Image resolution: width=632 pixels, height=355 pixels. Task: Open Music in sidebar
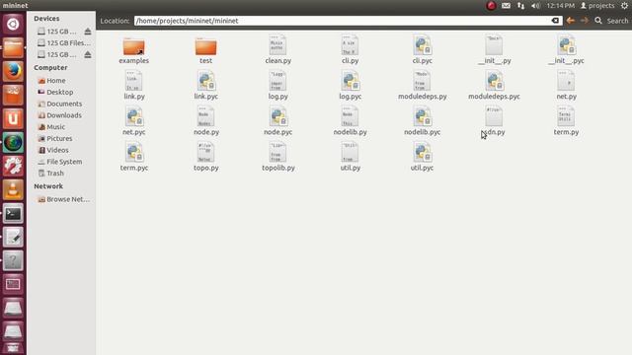[x=51, y=127]
